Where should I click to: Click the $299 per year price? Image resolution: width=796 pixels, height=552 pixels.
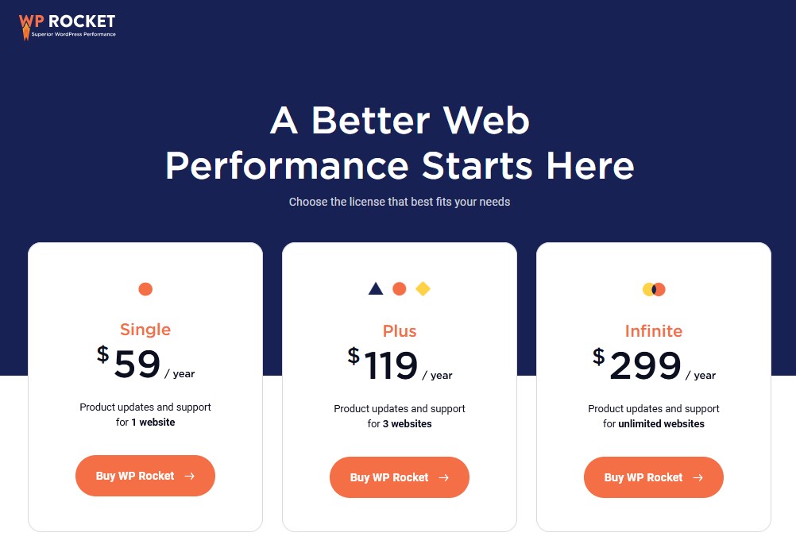653,365
